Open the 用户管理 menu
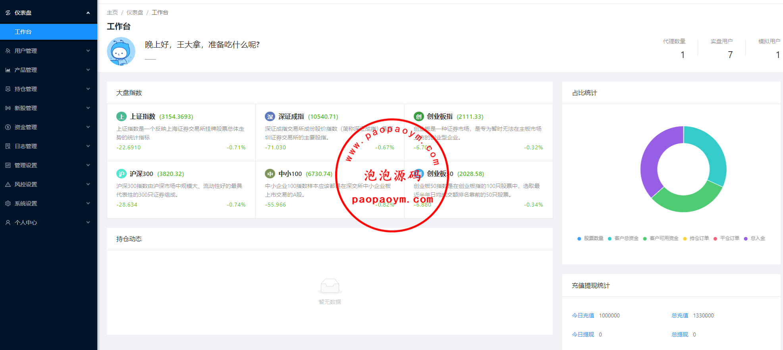This screenshot has width=783, height=350. point(48,51)
